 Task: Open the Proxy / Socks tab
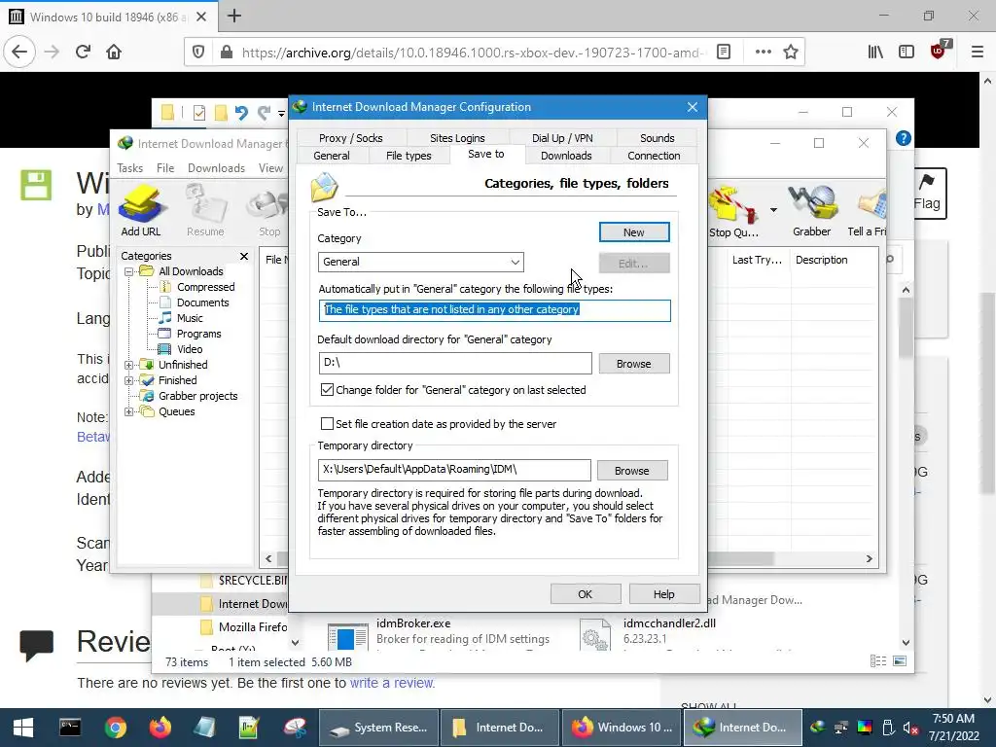click(350, 138)
